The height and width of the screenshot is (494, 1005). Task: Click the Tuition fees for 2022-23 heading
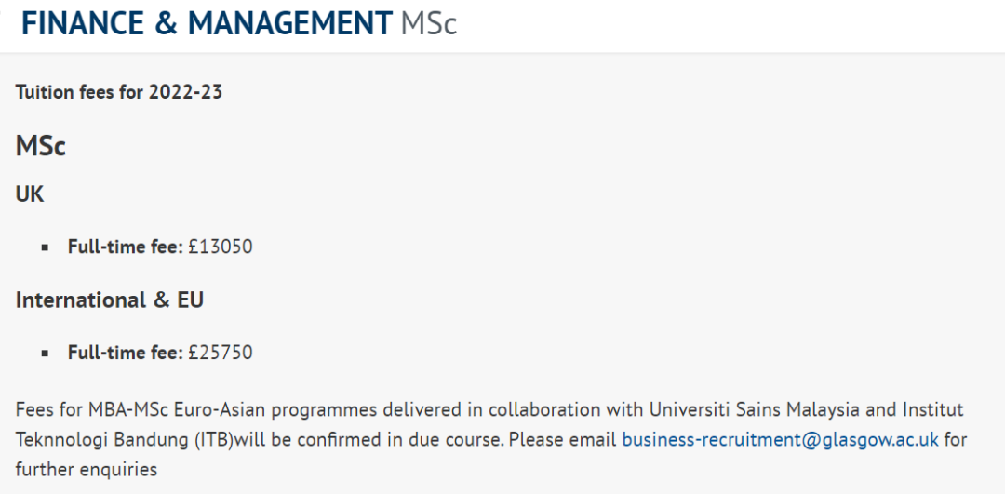118,92
